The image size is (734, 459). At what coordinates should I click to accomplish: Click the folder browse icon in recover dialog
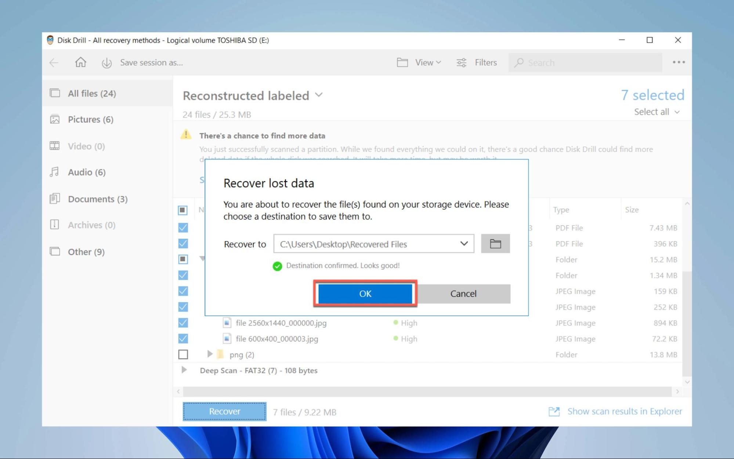[x=495, y=243]
